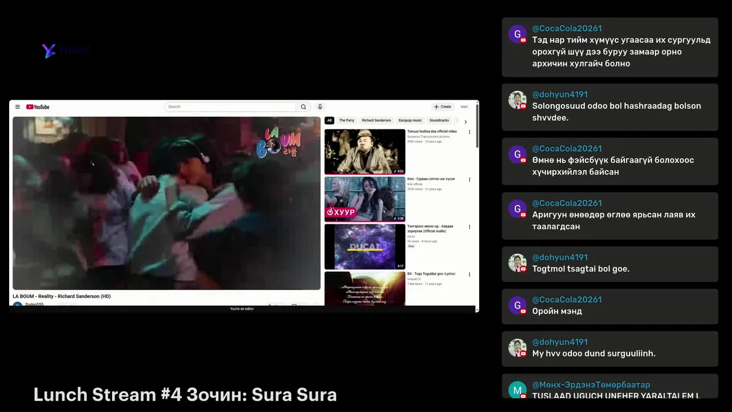The height and width of the screenshot is (412, 732).
Task: Open more options for BX Tugs Tuguldur goo
Action: 470,275
